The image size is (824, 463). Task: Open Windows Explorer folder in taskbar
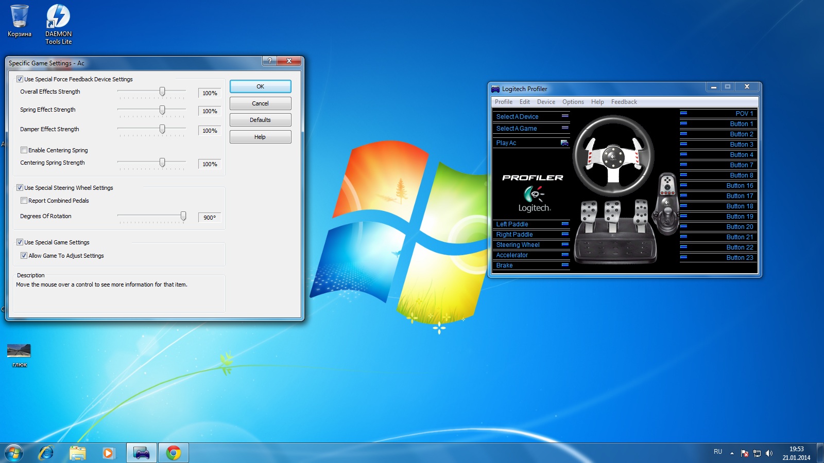click(x=78, y=453)
